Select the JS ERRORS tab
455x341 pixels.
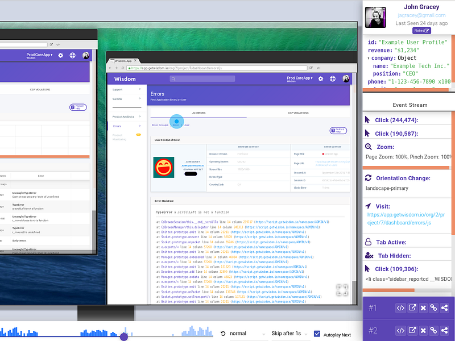[x=198, y=113]
